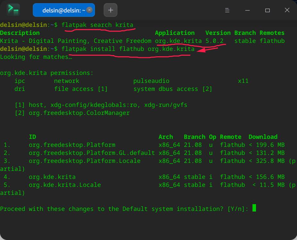This screenshot has height=240, width=297.
Task: Click the terminal cursor block after the prompt
Action: coord(254,208)
